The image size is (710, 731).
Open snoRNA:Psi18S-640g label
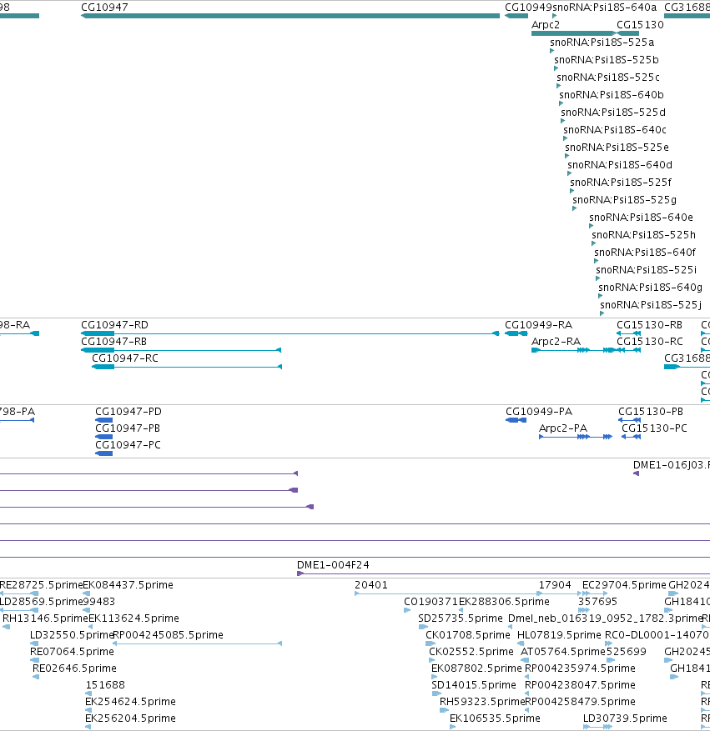[x=650, y=288]
